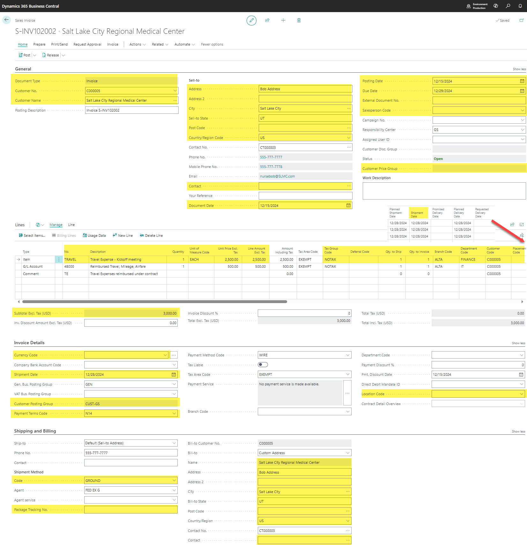The image size is (527, 545).
Task: Click Posting Description input field
Action: click(x=132, y=110)
